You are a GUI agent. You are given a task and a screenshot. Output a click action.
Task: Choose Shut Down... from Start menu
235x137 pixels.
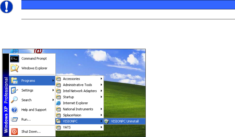(x=32, y=132)
